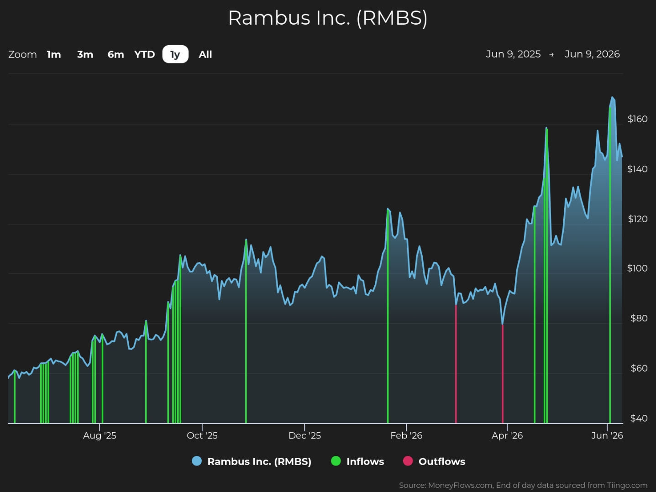The height and width of the screenshot is (492, 656).
Task: Select the 3m zoom range
Action: click(85, 54)
